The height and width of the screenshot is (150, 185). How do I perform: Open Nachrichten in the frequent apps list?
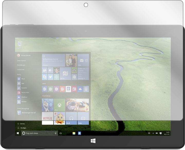[23, 93]
